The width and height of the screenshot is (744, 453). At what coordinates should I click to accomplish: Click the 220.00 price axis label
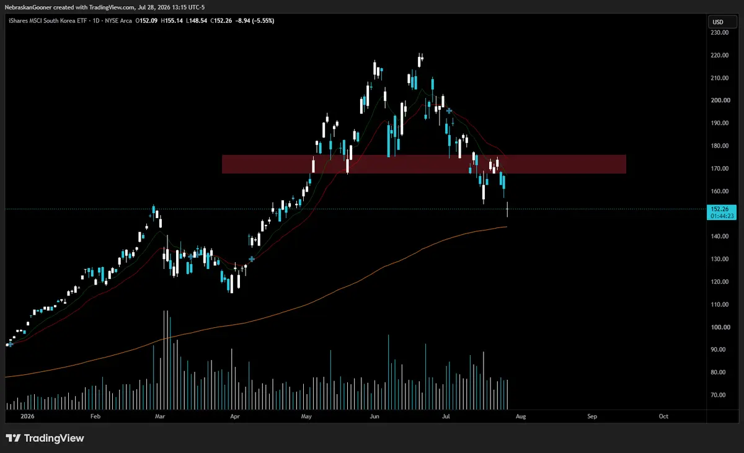tap(719, 55)
